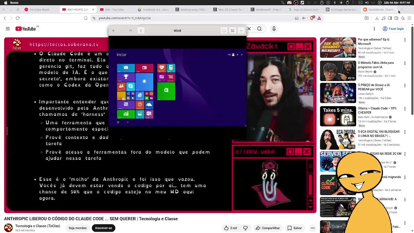Open the trophy Sports tile
414x233 pixels.
click(x=126, y=77)
